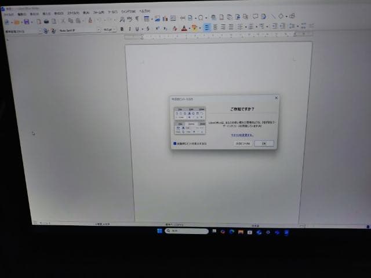This screenshot has width=371, height=278.
Task: Click the Next Tip button in dialog
Action: [243, 144]
